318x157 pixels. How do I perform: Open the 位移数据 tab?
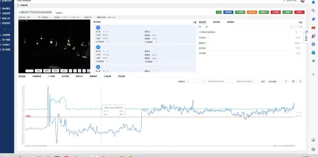coord(22,76)
